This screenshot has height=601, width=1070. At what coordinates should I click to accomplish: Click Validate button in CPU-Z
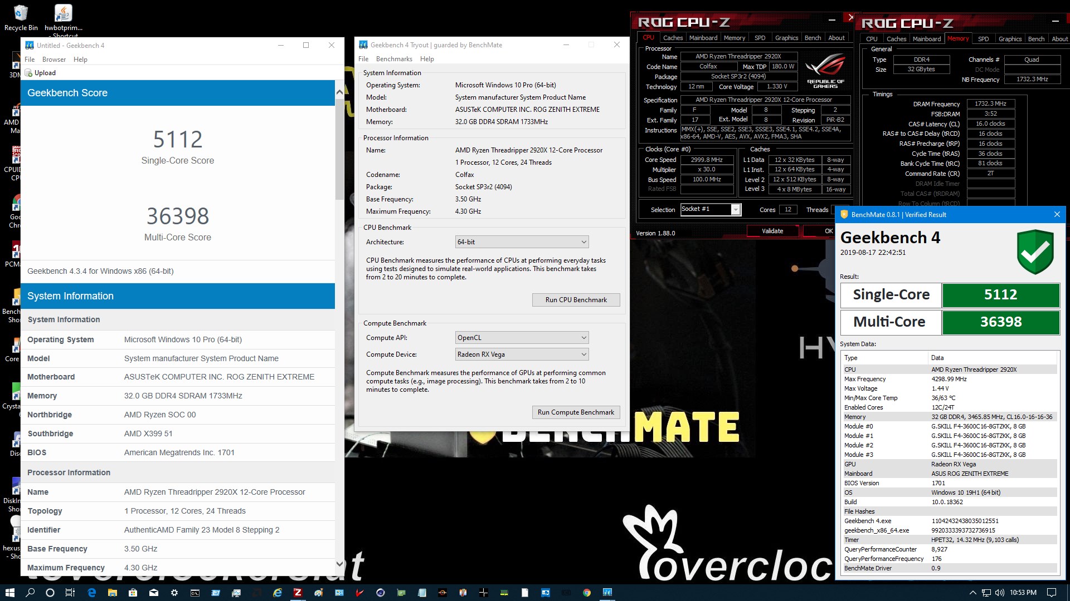(x=772, y=231)
